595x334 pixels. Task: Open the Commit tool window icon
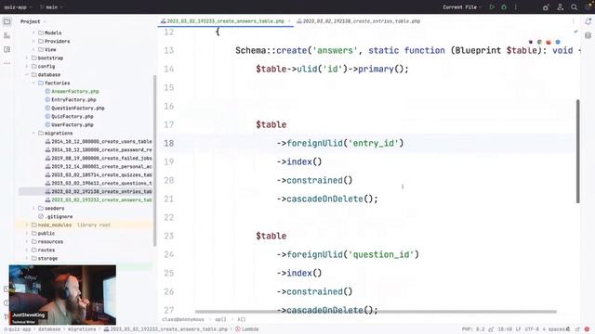click(7, 35)
